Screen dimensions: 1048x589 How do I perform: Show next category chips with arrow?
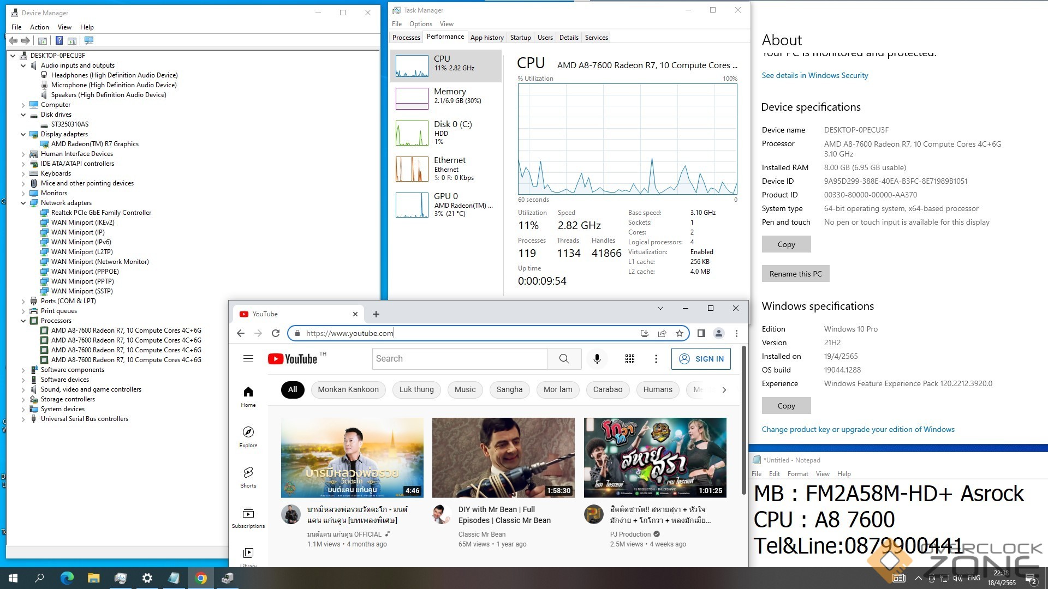[724, 390]
